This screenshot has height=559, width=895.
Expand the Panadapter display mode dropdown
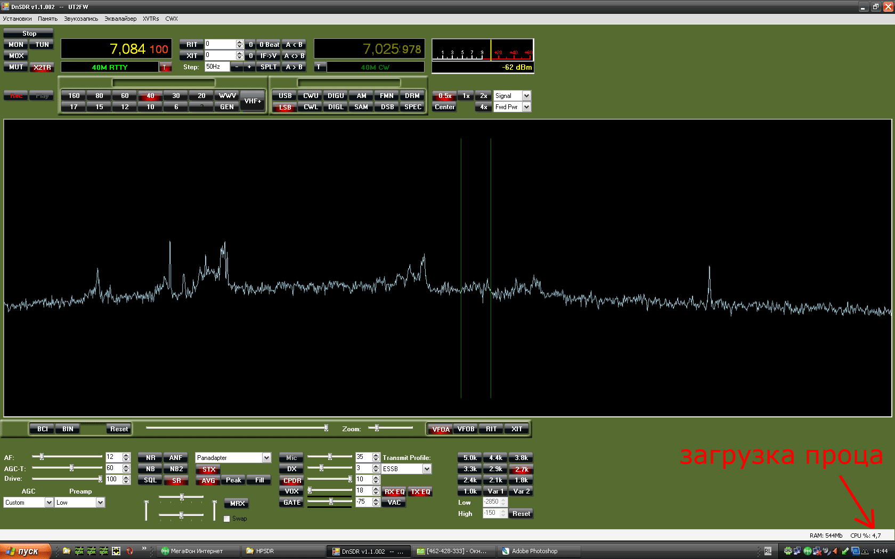coord(266,458)
